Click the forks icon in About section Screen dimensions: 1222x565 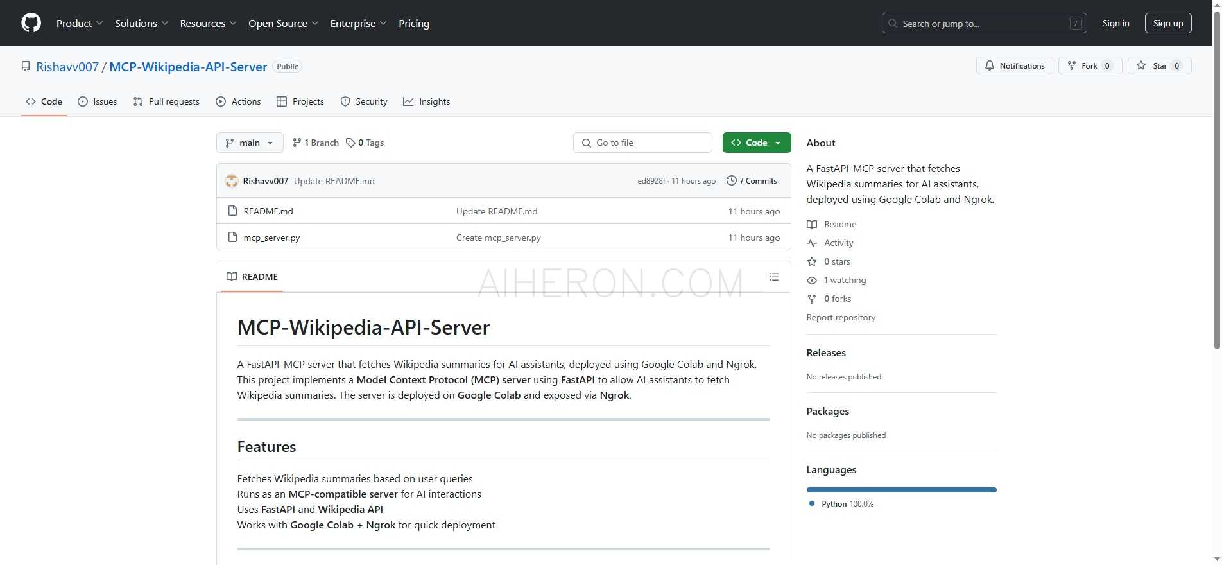[x=812, y=299]
